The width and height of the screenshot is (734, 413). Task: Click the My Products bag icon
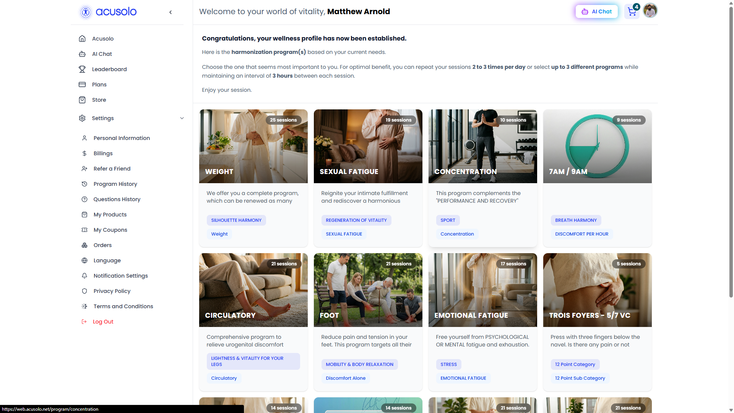click(x=84, y=215)
